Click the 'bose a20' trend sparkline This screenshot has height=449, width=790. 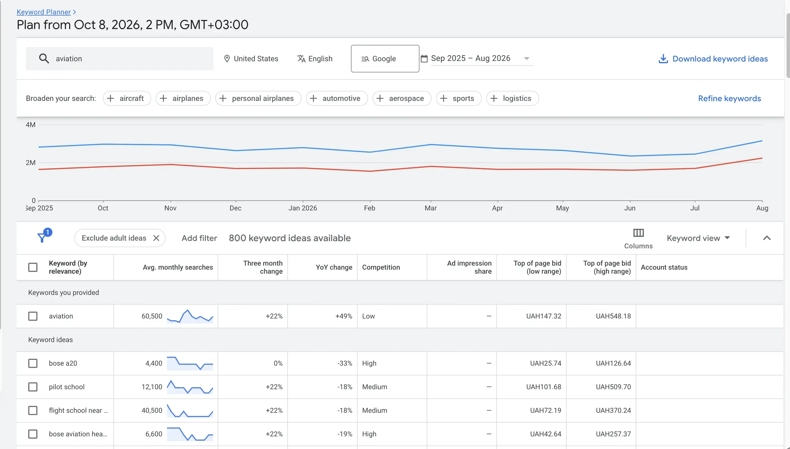pos(190,363)
